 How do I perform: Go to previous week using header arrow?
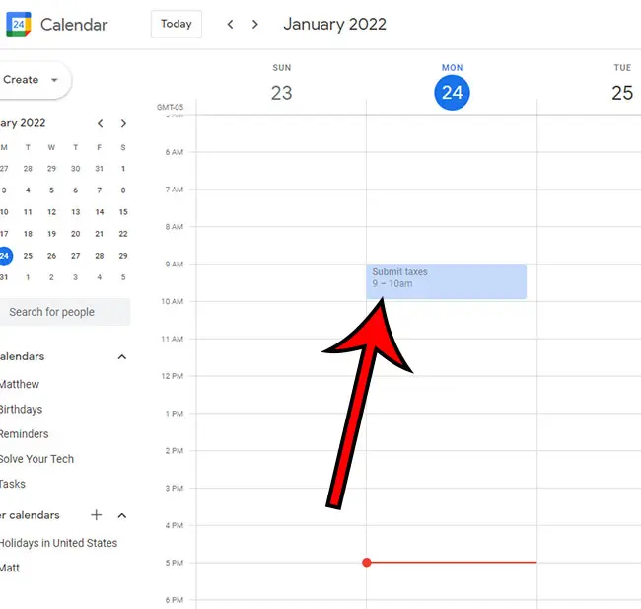(x=231, y=24)
